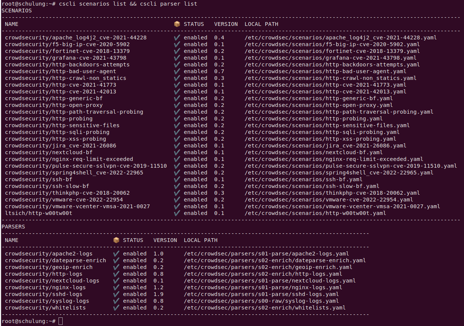Click scenario name crowdsecurity/fortinet-cve-2018-13379
The image size is (464, 326).
click(x=67, y=51)
